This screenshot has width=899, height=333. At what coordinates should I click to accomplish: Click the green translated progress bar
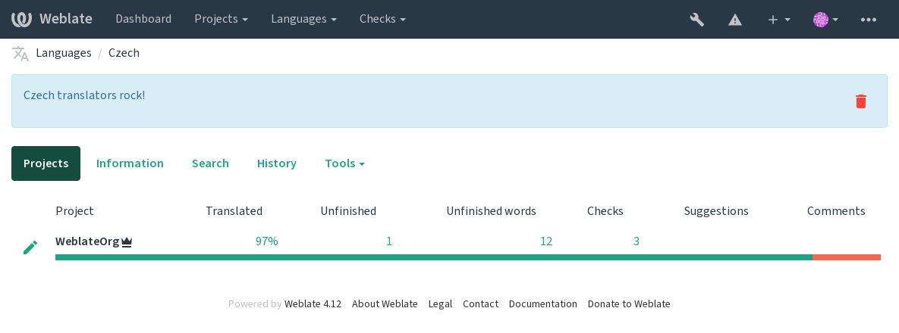click(434, 257)
